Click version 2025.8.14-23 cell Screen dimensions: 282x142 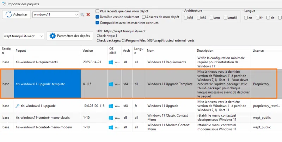(92, 62)
